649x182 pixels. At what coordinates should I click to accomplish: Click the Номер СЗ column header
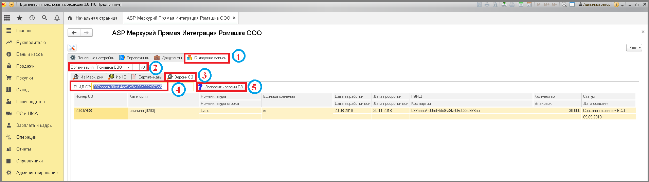click(101, 96)
